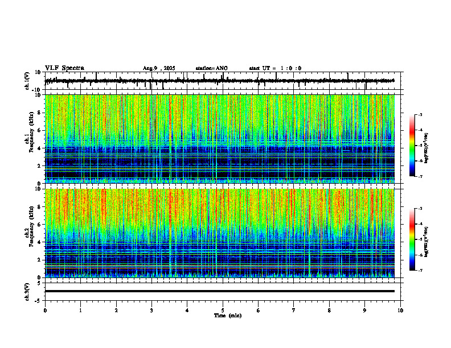This screenshot has width=451, height=348.
Task: Click the "9" tick on the time axis
Action: (364, 310)
